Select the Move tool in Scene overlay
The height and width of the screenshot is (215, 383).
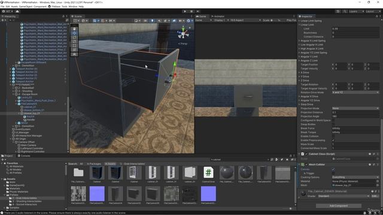(74, 33)
